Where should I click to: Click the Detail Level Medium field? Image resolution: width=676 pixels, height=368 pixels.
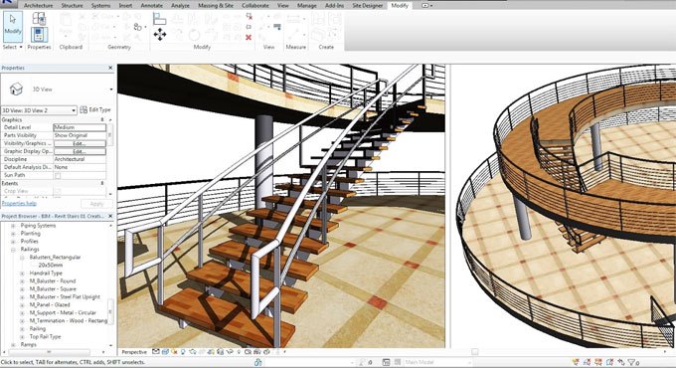[x=80, y=127]
